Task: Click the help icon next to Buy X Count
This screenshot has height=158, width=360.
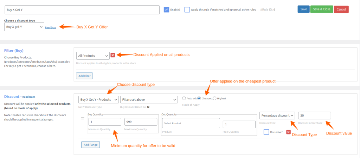Action: tap(148, 107)
